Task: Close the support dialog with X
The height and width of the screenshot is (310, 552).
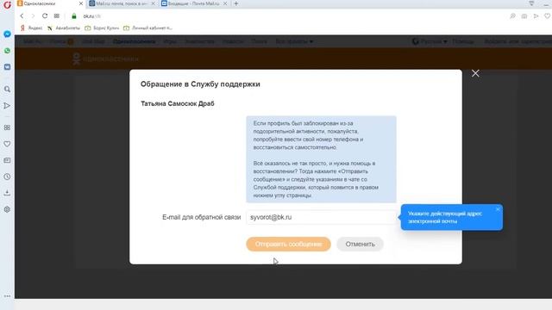Action: pyautogui.click(x=475, y=73)
